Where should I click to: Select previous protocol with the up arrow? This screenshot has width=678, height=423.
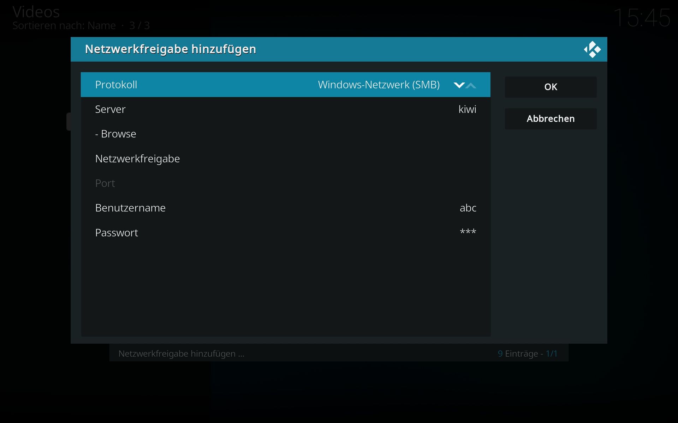pyautogui.click(x=471, y=85)
